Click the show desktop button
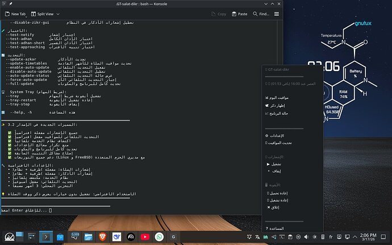Screen dimensions: 392x245 [x=383, y=236]
